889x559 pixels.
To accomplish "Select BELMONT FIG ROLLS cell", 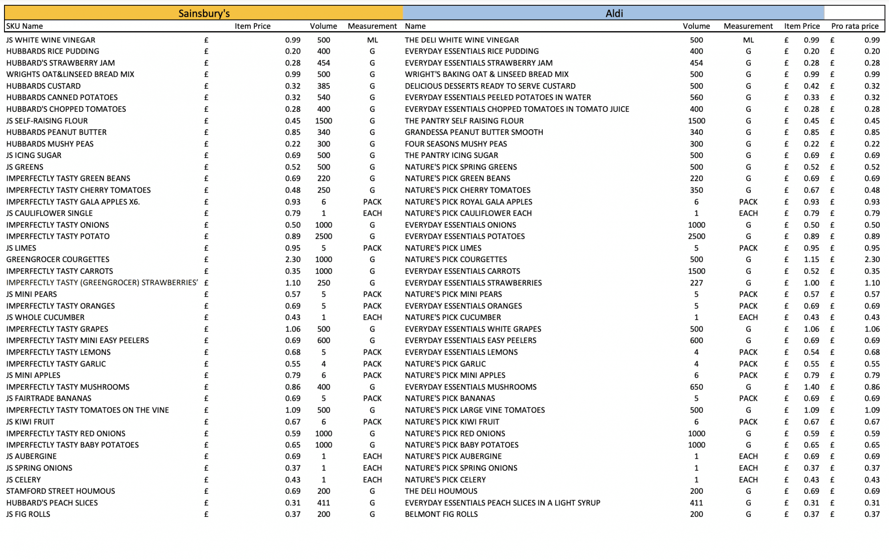I will (x=441, y=514).
